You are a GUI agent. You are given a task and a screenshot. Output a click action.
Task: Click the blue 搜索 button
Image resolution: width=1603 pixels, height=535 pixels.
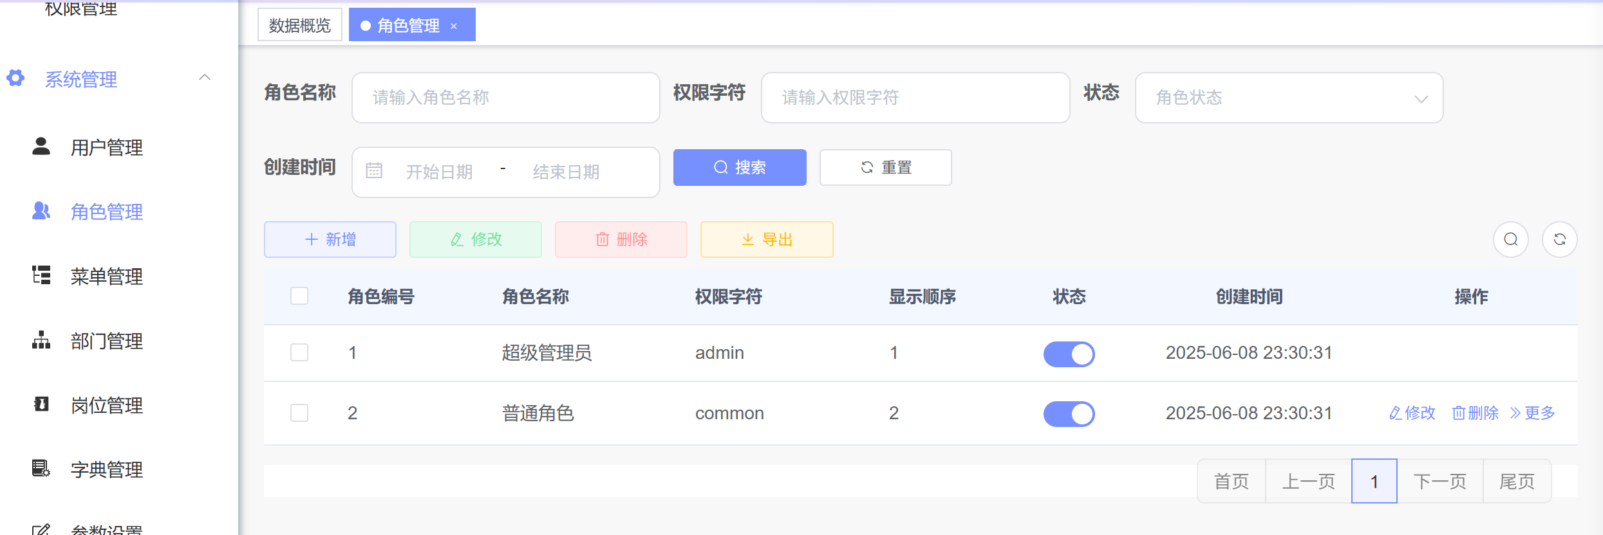pos(740,167)
